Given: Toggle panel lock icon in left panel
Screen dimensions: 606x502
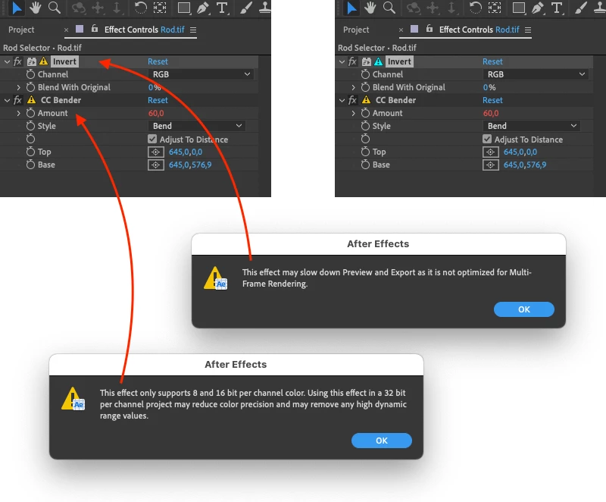Looking at the screenshot, I should coord(95,29).
